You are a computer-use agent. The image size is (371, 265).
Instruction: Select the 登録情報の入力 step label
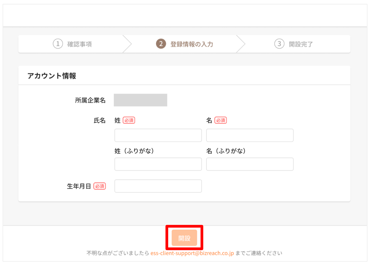tap(192, 44)
